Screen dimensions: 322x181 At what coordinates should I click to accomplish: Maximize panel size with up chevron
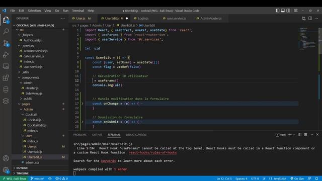pyautogui.click(x=312, y=135)
